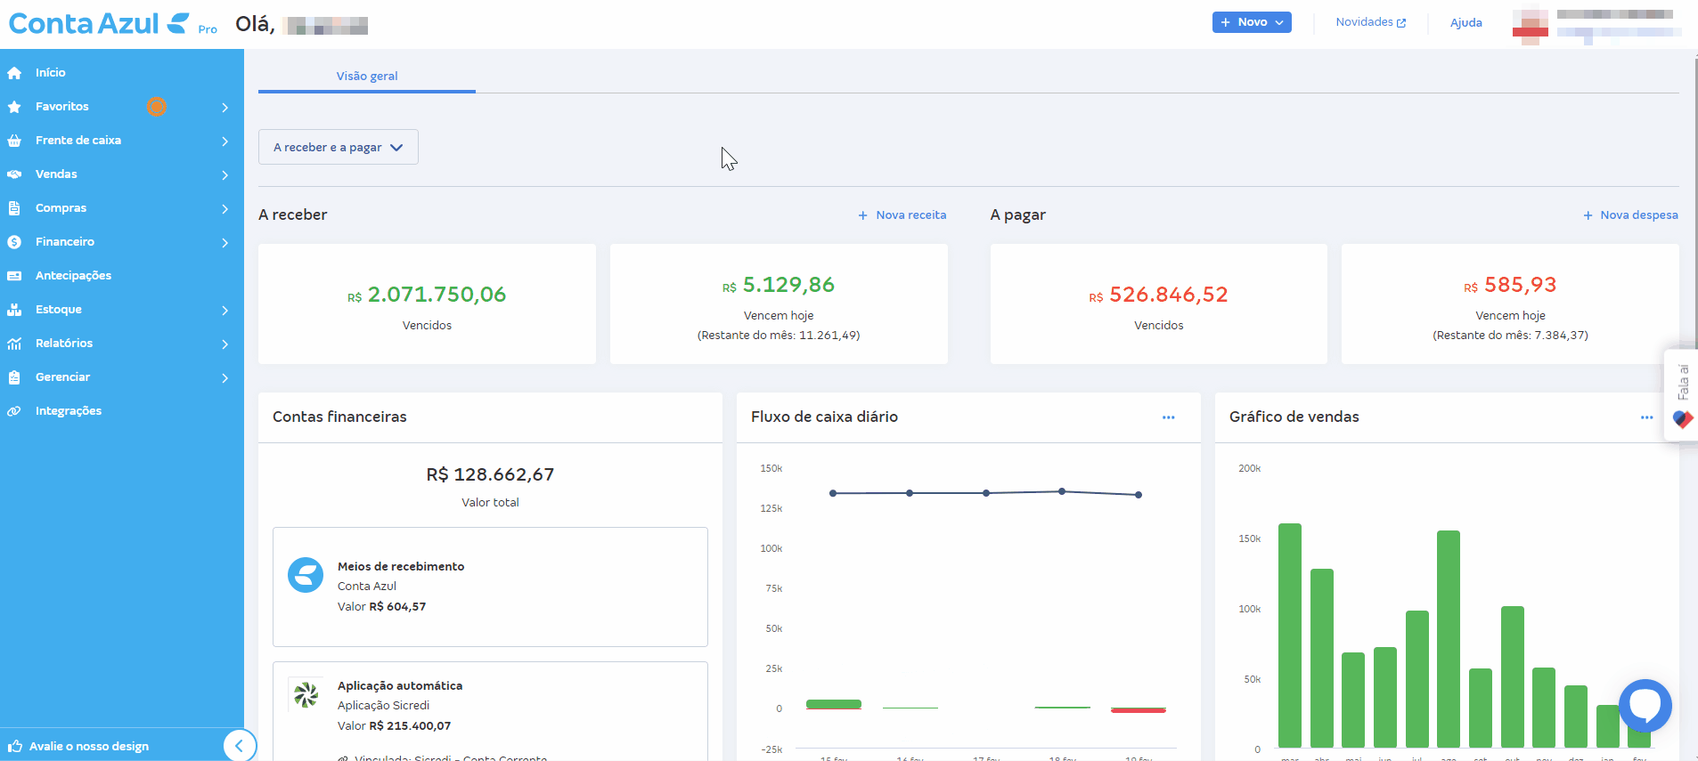The image size is (1698, 761).
Task: Click the tallest green bar in Gráfico de vendas
Action: point(1290,636)
